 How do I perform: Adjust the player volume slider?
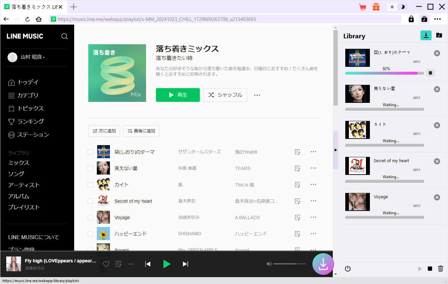(x=290, y=264)
